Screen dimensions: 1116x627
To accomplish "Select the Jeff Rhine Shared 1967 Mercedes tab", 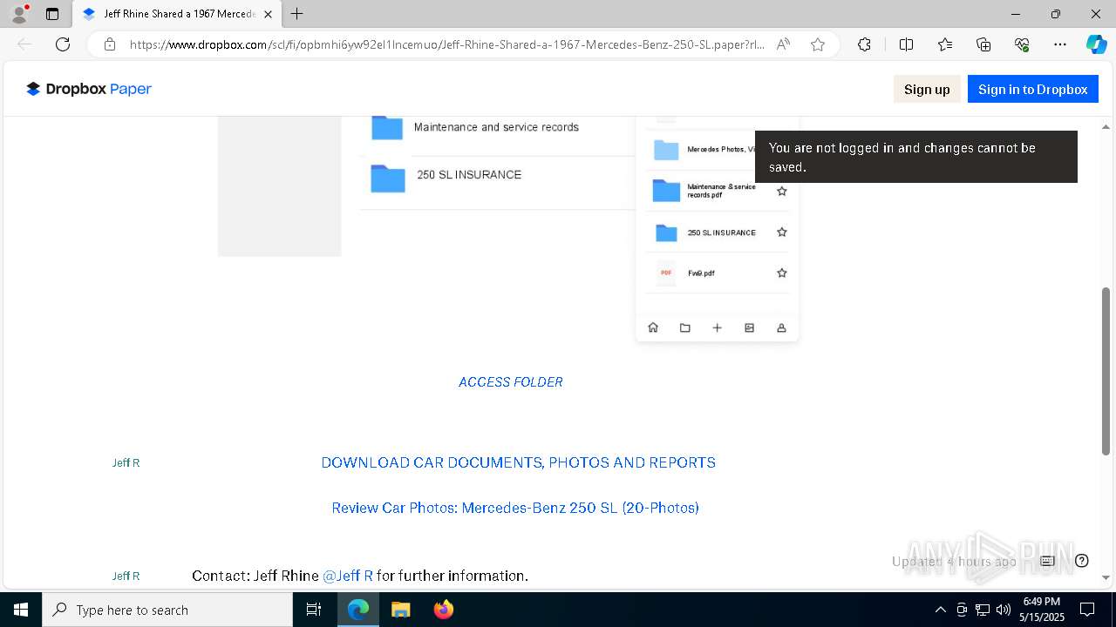I will coord(177,14).
